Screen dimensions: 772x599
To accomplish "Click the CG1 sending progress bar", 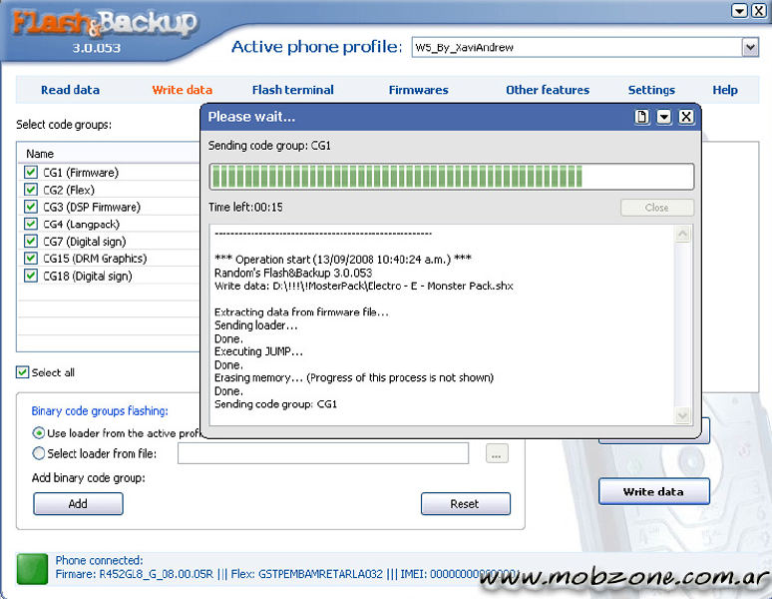I will click(451, 177).
